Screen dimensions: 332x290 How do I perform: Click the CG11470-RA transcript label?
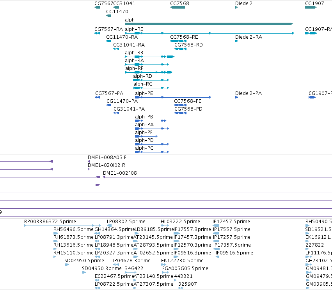click(122, 37)
